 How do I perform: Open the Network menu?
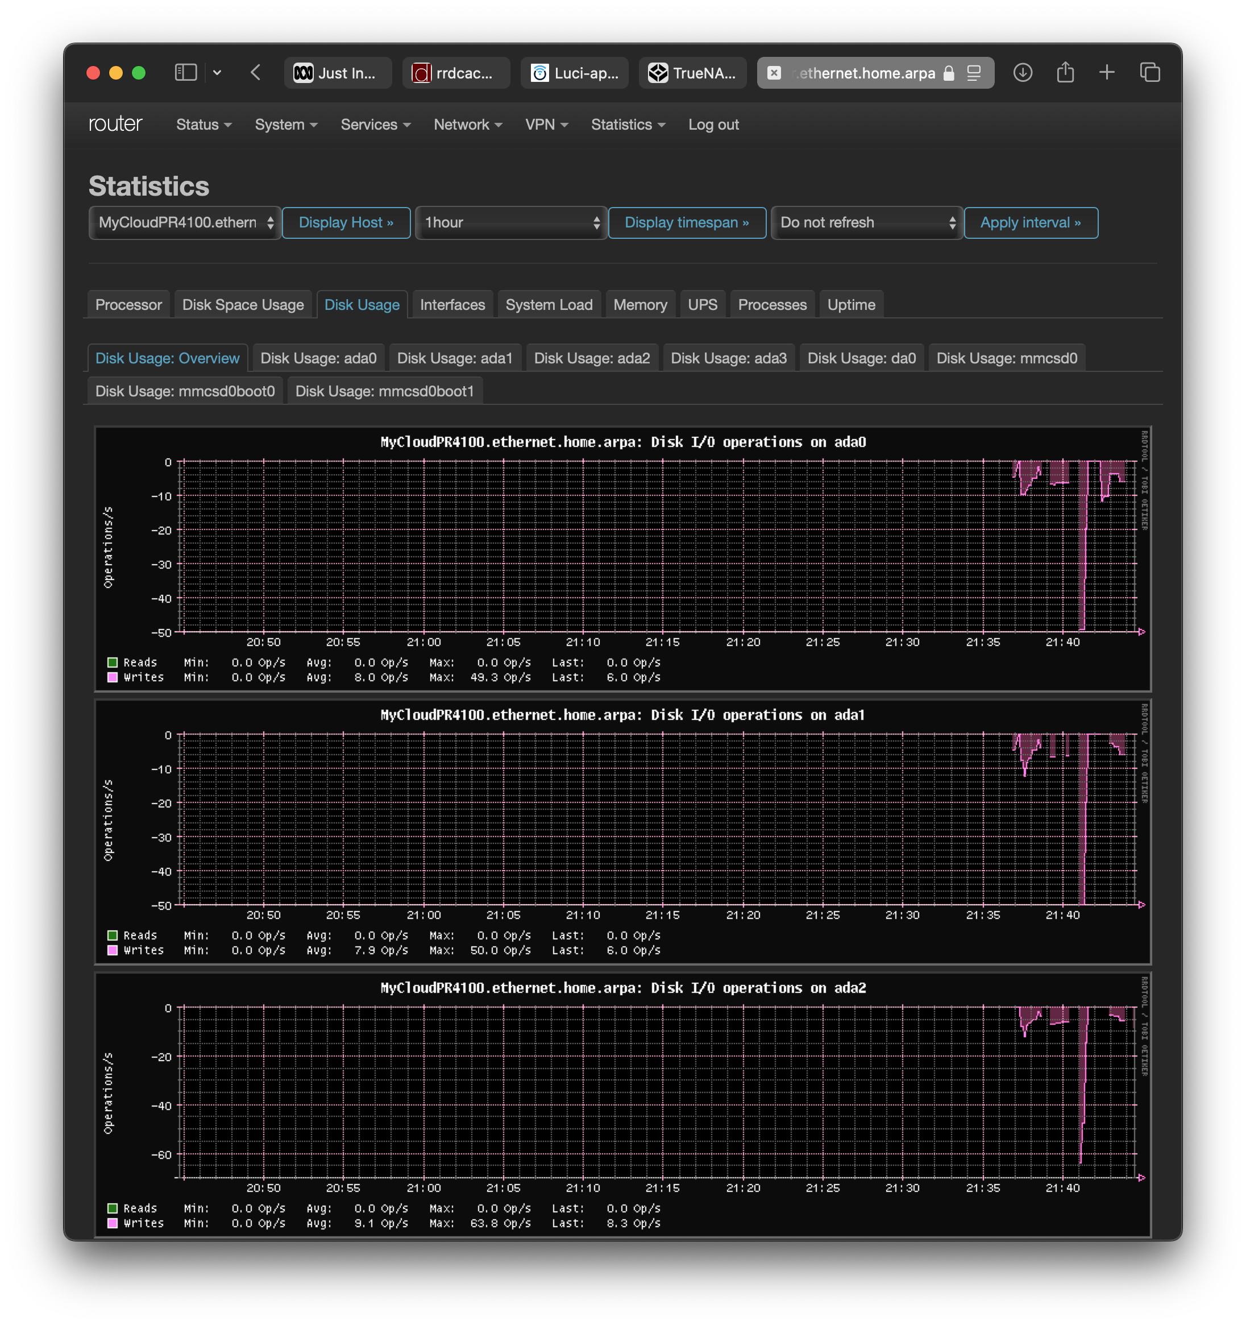(468, 125)
